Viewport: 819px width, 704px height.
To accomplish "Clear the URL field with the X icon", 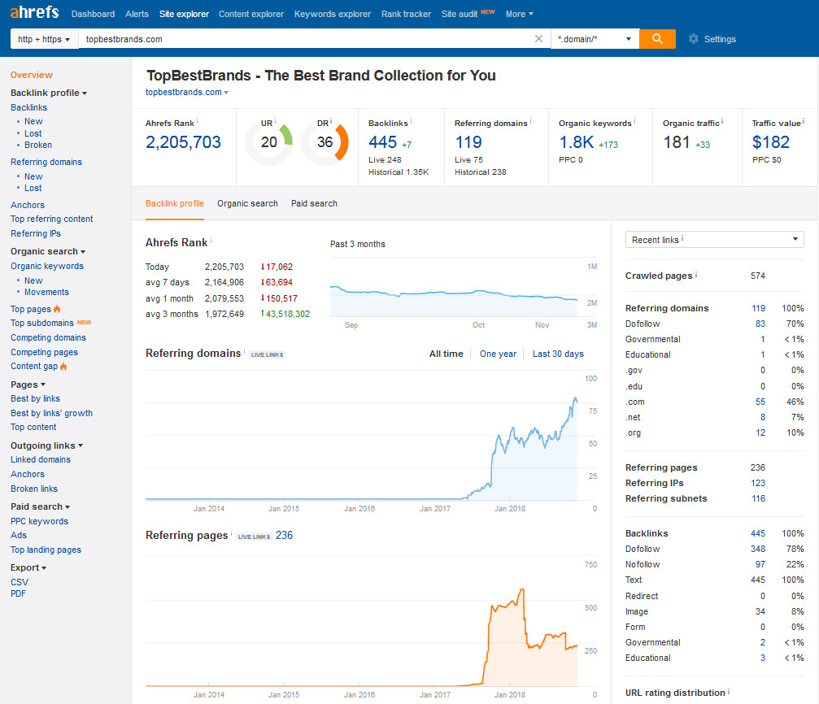I will pyautogui.click(x=538, y=39).
